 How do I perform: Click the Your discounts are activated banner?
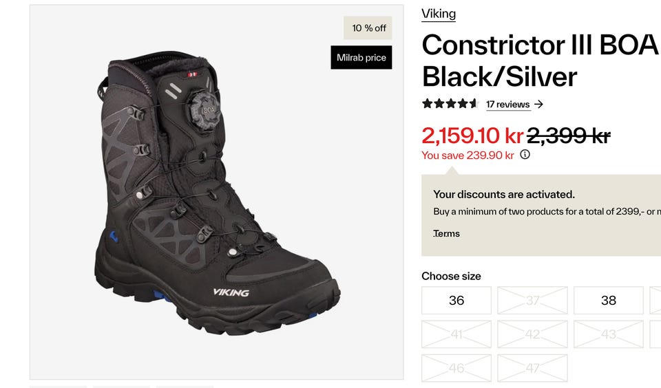504,195
